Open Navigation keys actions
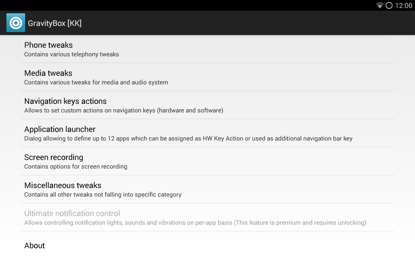Viewport: 415px width, 259px height. click(65, 101)
